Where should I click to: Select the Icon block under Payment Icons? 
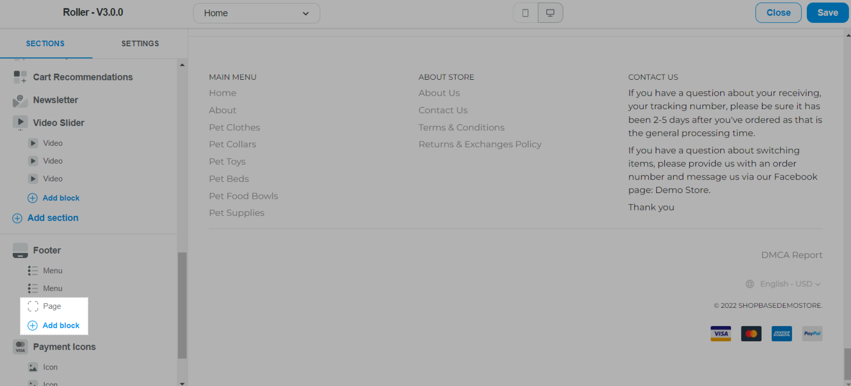50,367
